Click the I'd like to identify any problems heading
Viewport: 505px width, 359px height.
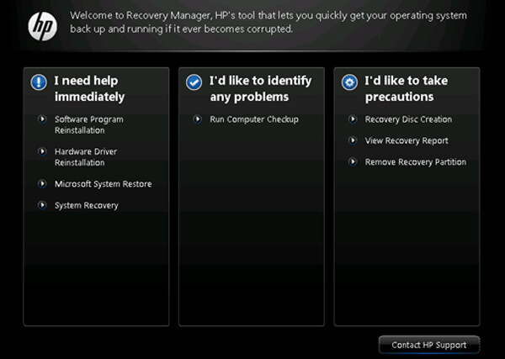[x=261, y=89]
